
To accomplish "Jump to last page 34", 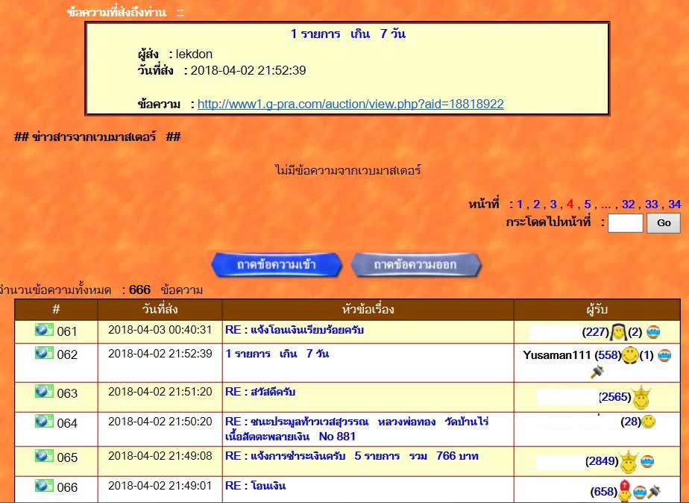I will [x=674, y=204].
